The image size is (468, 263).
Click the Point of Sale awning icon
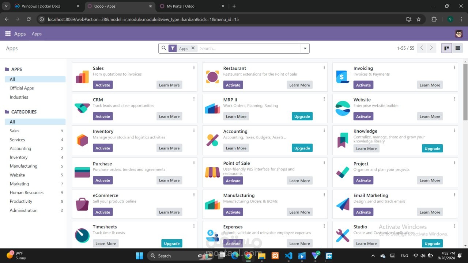coord(212,172)
